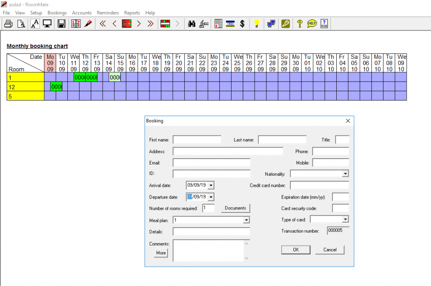Click the yellow light bulb icon

(256, 24)
